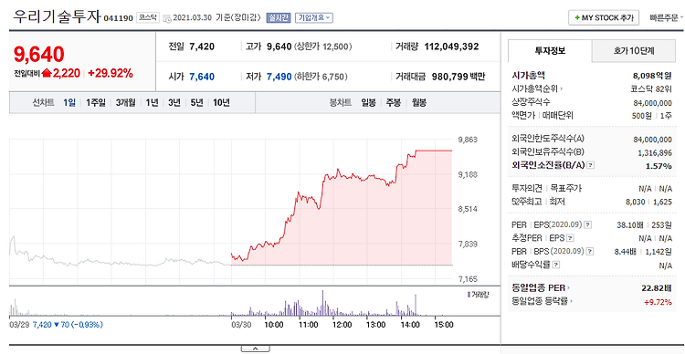Collapse the chart using the bottom chevron handle
The height and width of the screenshot is (354, 685).
coord(255,349)
